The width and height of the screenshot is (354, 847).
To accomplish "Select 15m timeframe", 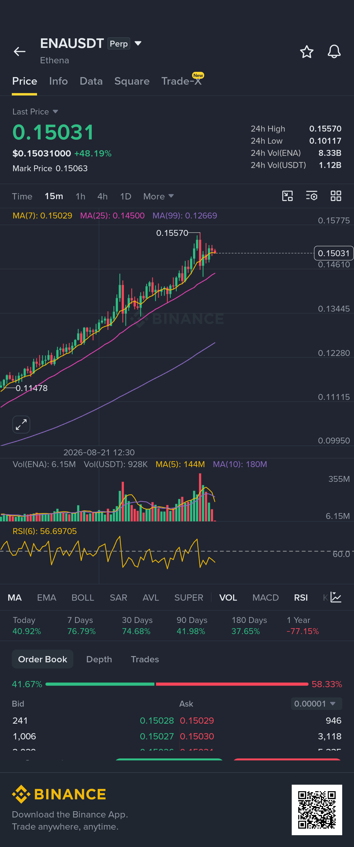I will [54, 196].
